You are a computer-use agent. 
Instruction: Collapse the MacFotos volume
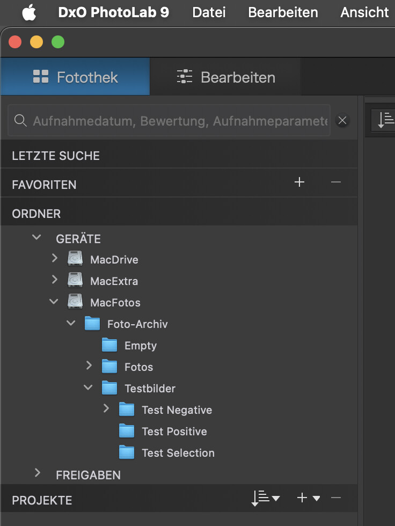54,301
